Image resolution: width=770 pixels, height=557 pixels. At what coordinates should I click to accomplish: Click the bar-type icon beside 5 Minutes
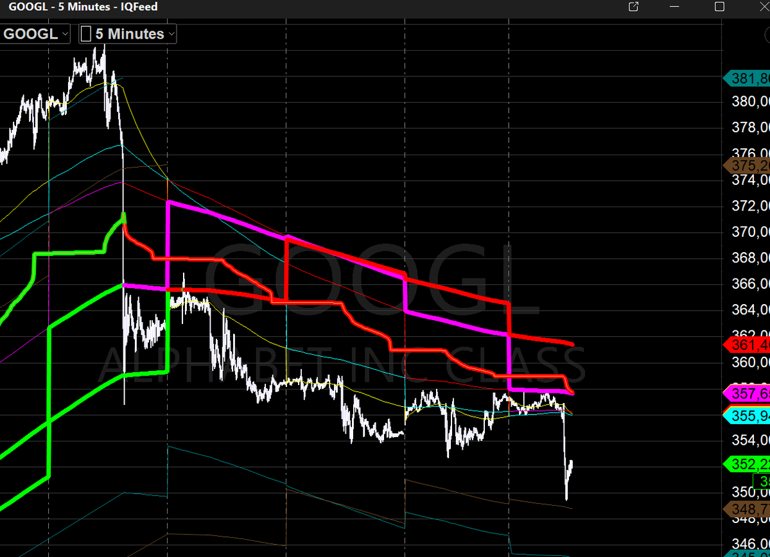coord(86,34)
